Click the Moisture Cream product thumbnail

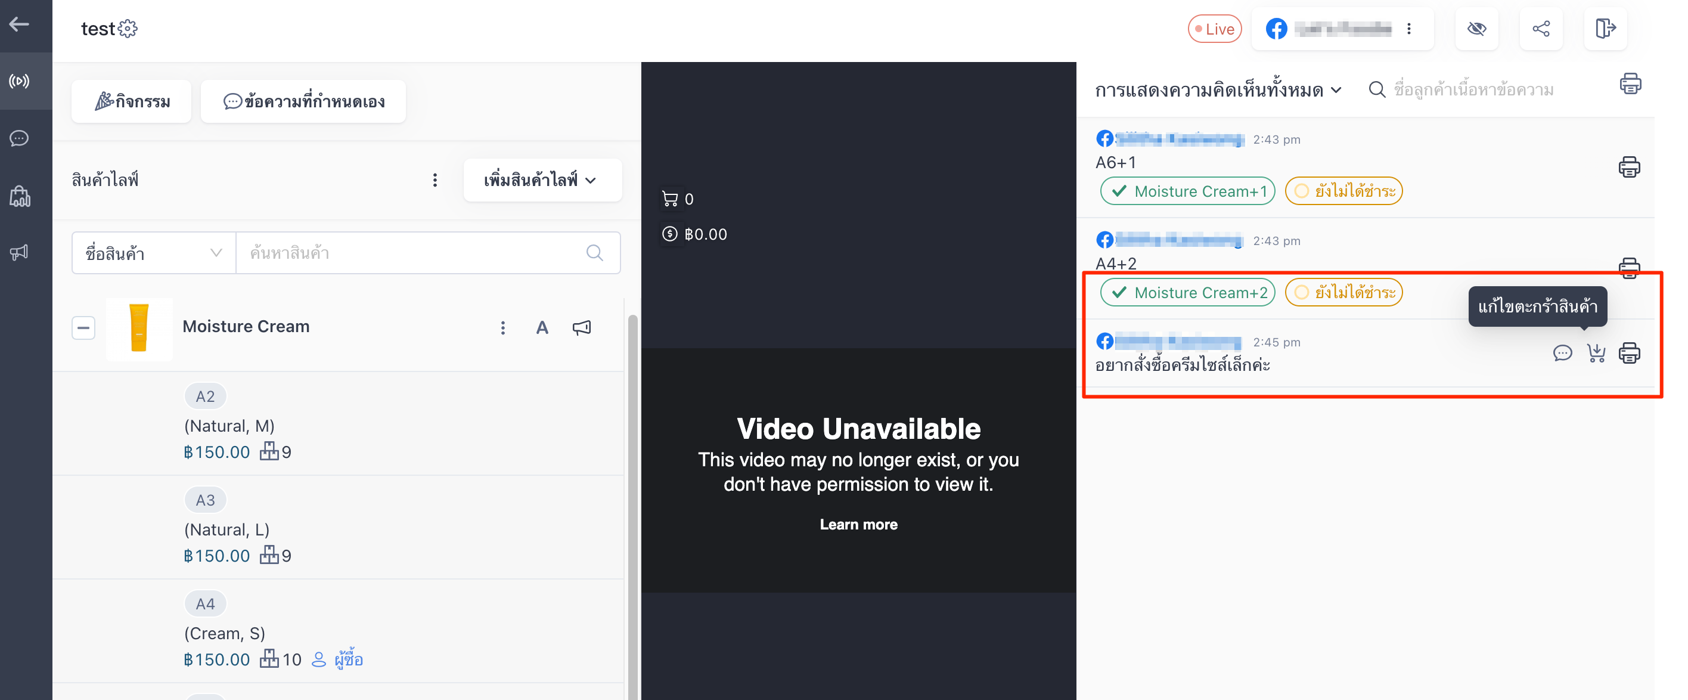coord(139,328)
